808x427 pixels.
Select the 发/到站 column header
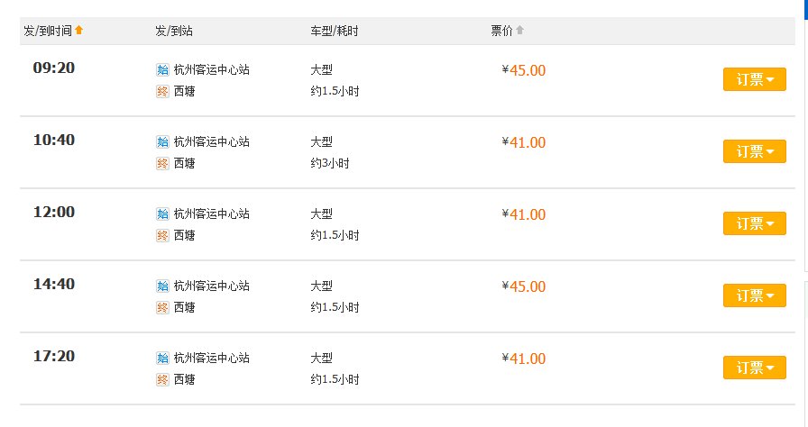pos(174,31)
